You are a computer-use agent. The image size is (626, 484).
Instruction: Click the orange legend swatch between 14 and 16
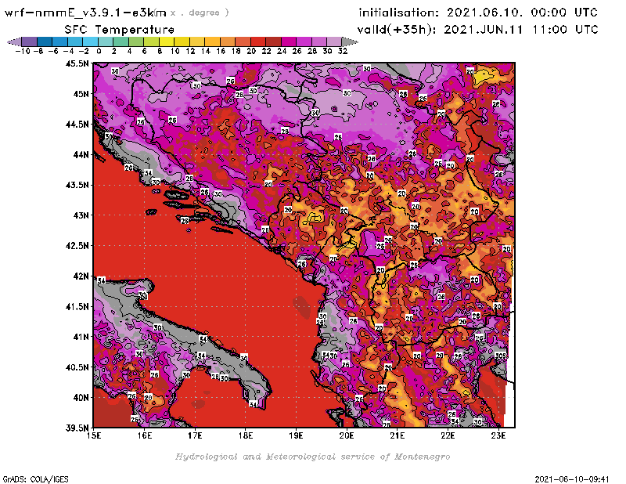(212, 42)
